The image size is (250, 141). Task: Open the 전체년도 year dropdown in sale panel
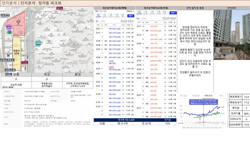click(130, 11)
